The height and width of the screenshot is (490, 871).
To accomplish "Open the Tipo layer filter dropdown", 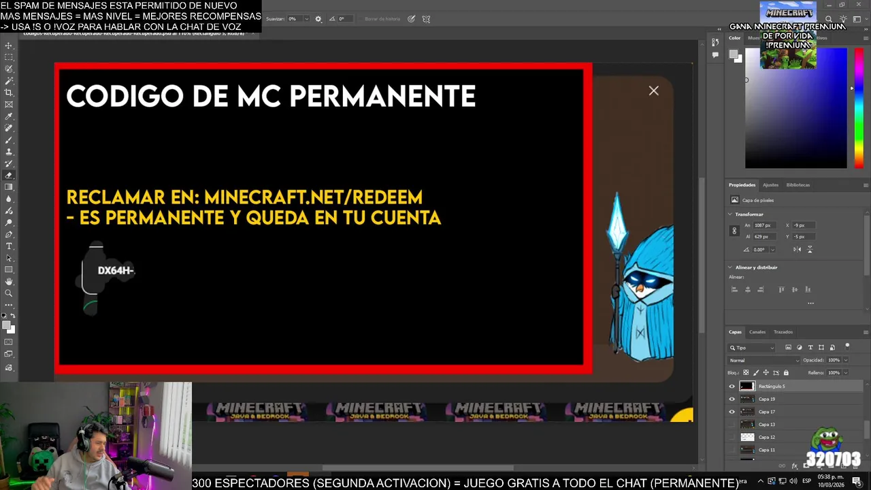I will pos(752,348).
